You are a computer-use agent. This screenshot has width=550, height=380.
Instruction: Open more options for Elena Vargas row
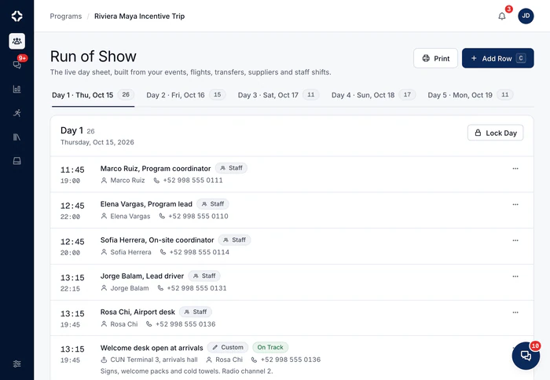pos(515,204)
